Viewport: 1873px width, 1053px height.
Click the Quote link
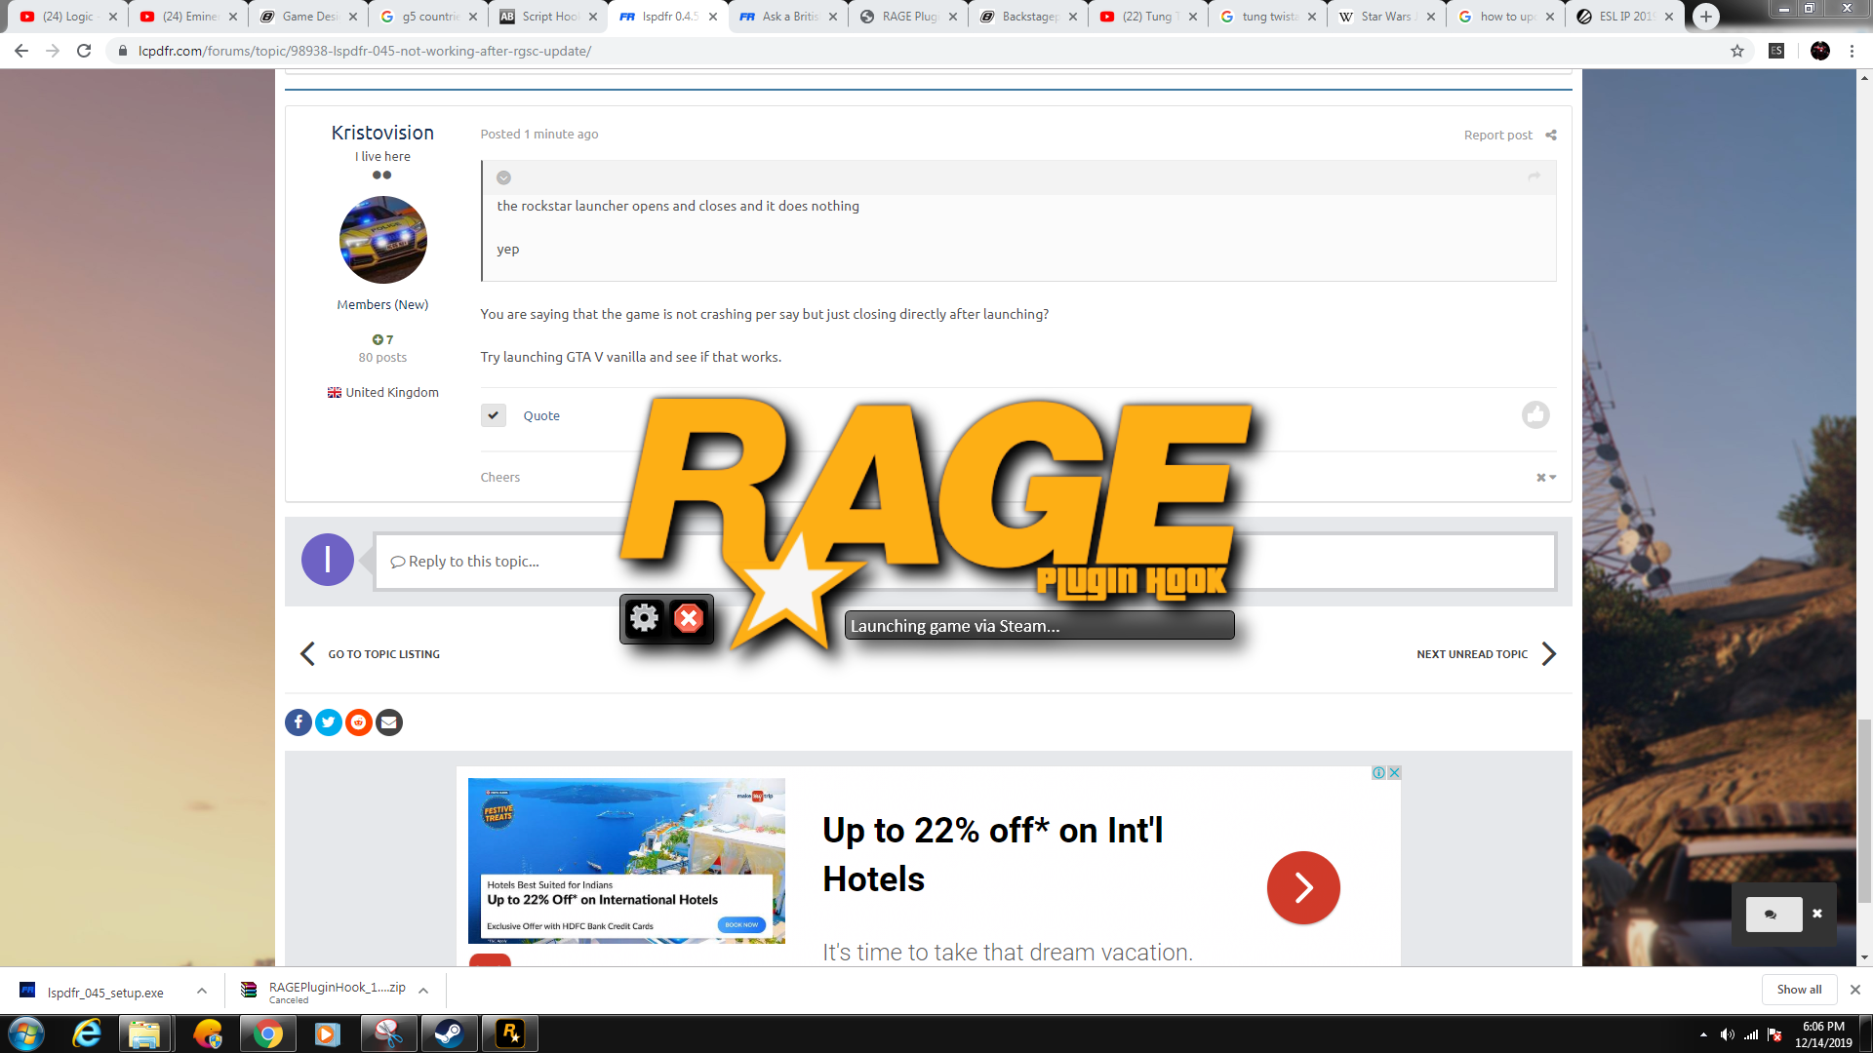(541, 416)
